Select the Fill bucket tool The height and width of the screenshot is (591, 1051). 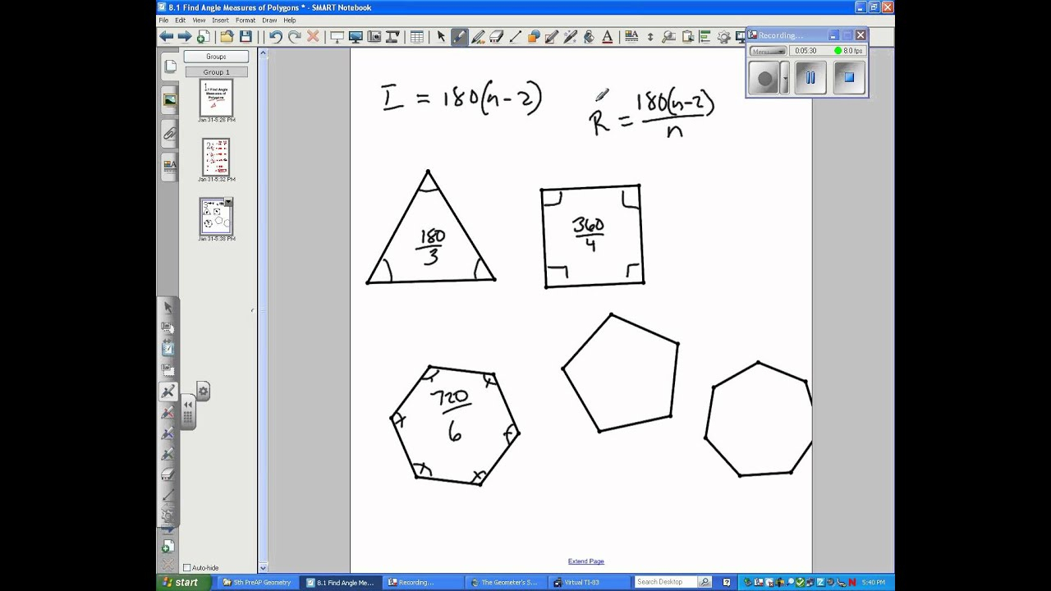coord(589,37)
